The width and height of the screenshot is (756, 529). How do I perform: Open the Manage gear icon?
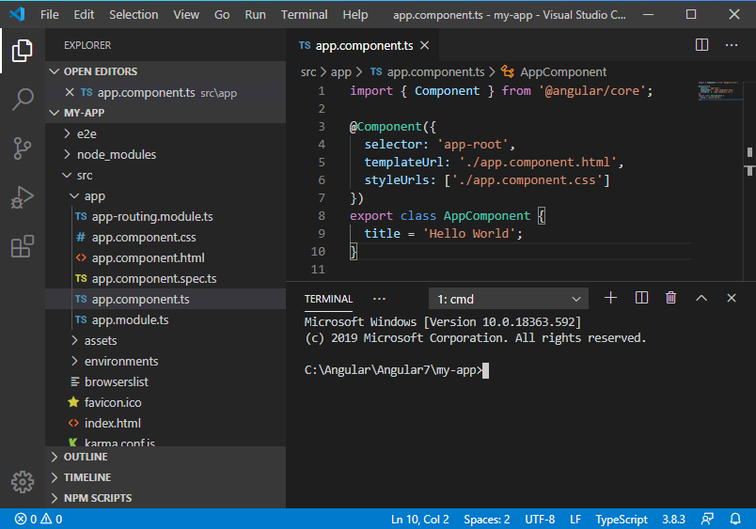[x=23, y=482]
